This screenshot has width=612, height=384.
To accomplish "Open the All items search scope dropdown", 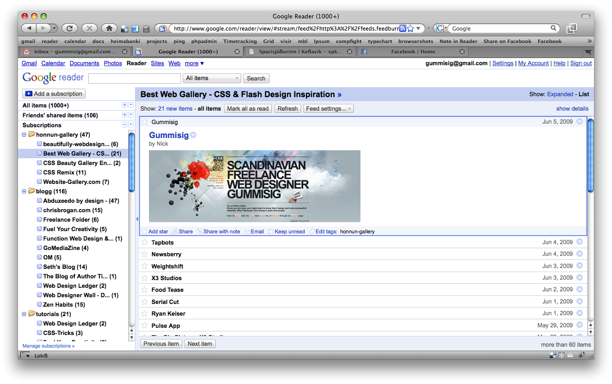I will tap(212, 78).
